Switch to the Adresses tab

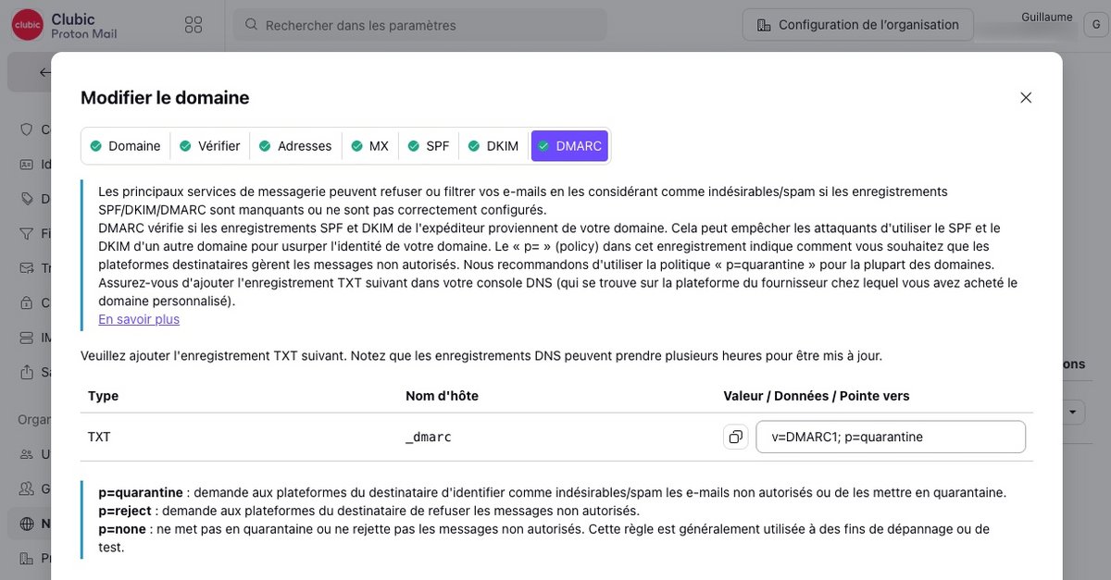tap(295, 146)
